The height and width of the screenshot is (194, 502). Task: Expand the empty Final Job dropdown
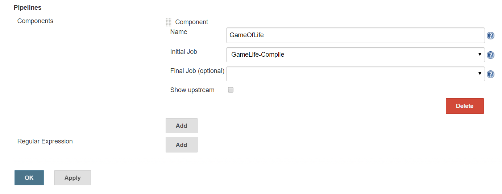coord(355,74)
